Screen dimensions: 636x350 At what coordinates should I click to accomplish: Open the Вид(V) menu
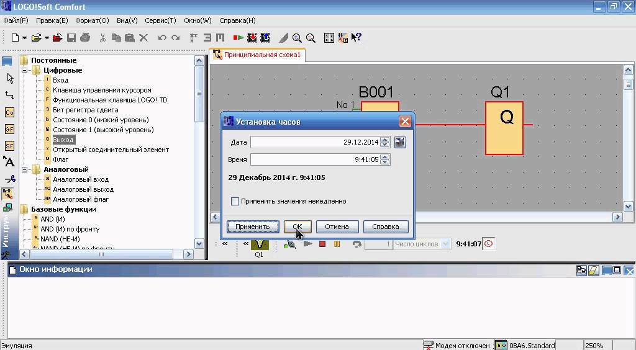point(127,20)
